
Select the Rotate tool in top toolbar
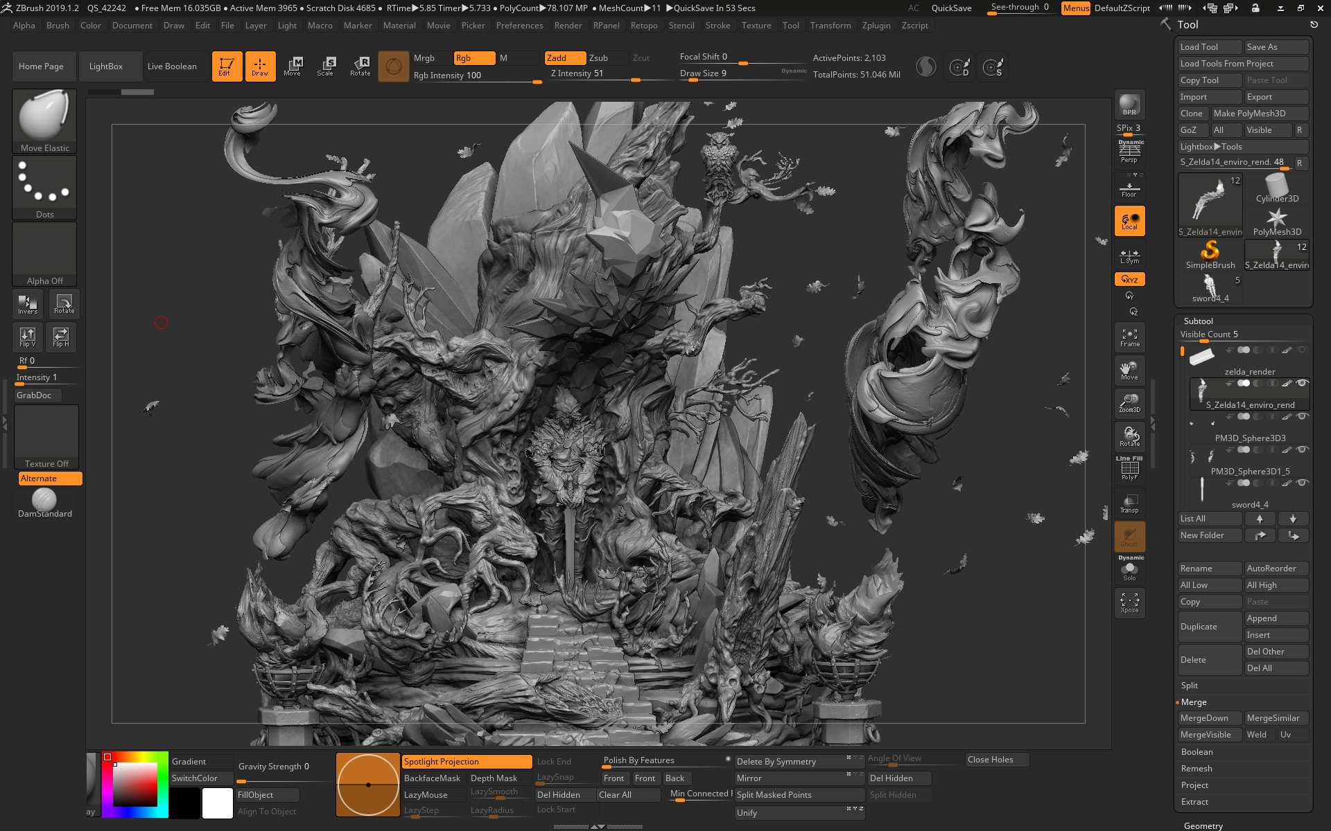360,66
